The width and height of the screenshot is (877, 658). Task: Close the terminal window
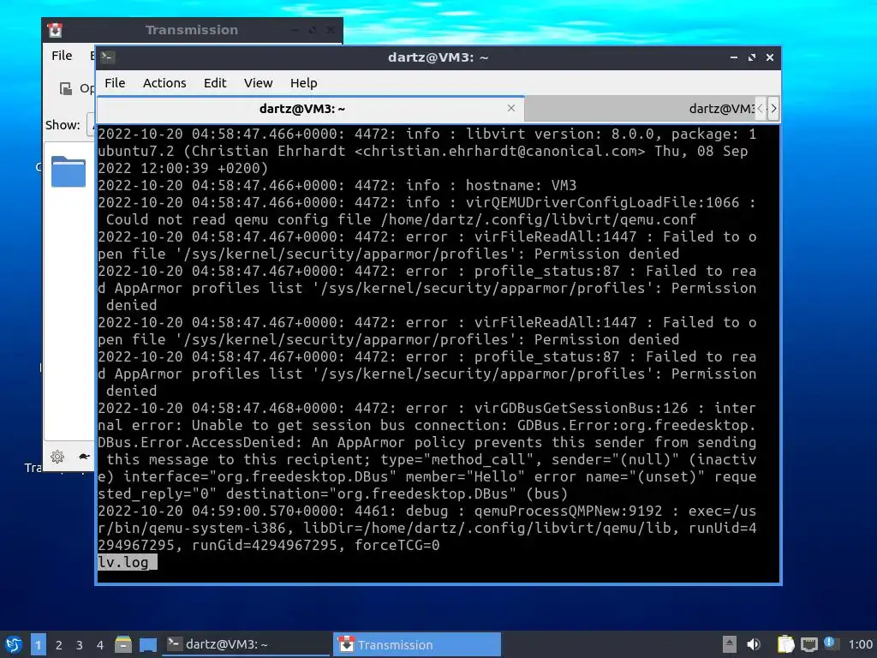(770, 57)
